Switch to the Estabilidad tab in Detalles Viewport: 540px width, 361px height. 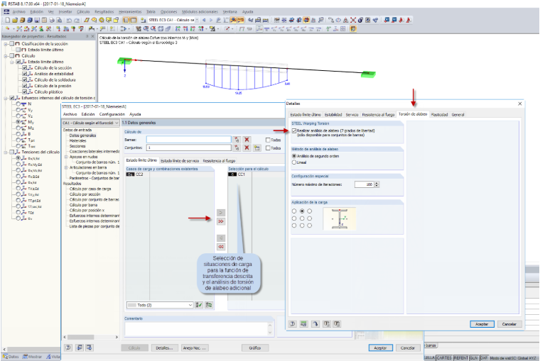tap(333, 114)
